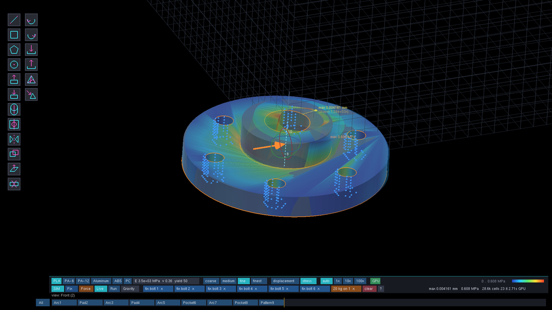Select ABS material

(x=118, y=281)
